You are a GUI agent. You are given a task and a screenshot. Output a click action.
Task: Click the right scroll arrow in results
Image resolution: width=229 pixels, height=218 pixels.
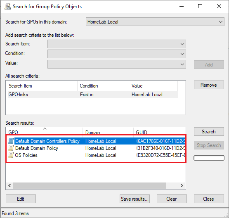(182, 185)
